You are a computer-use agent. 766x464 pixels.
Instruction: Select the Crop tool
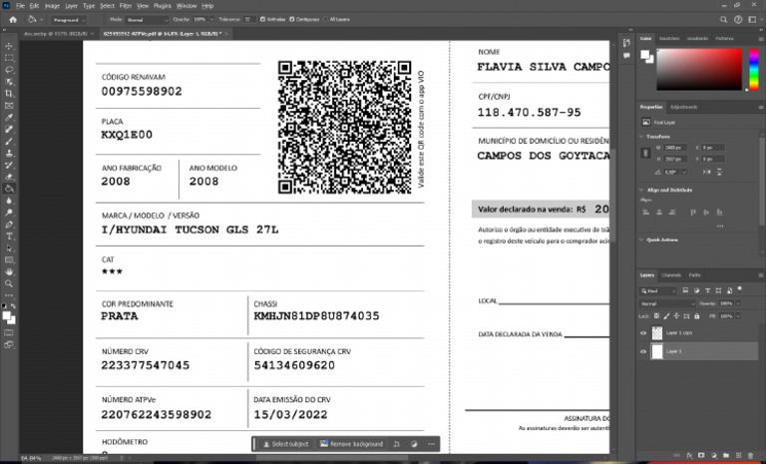point(9,94)
